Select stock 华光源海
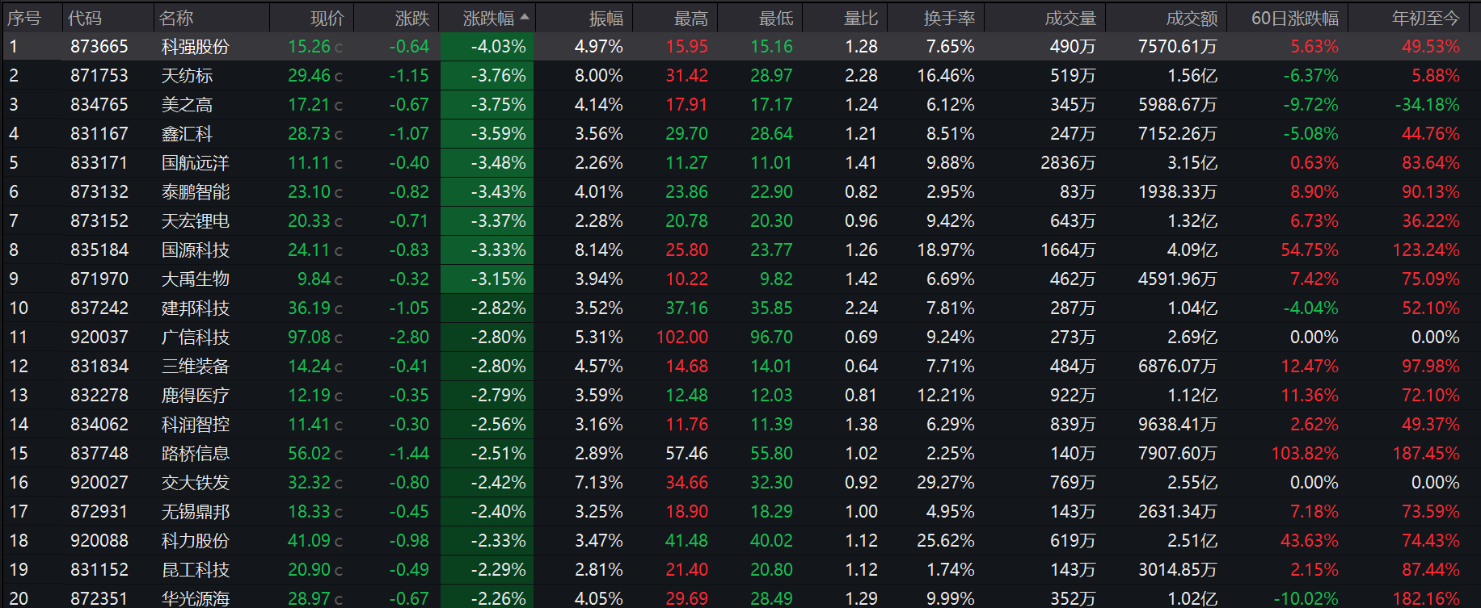This screenshot has width=1481, height=608. tap(196, 598)
